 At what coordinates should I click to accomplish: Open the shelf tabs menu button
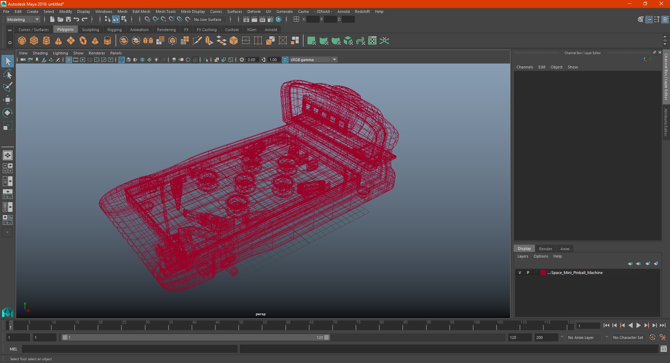click(x=10, y=30)
